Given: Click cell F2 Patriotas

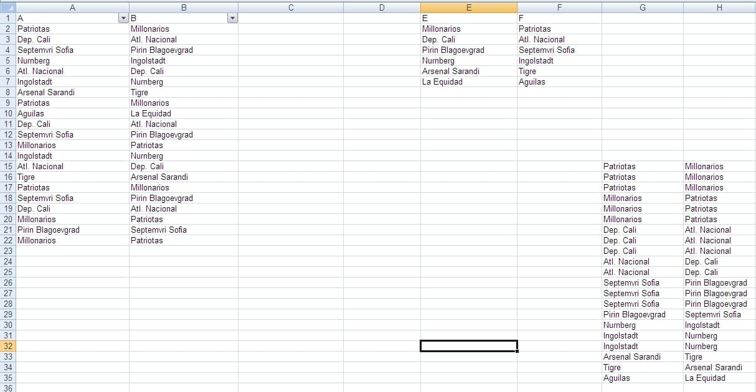Looking at the screenshot, I should pos(559,29).
